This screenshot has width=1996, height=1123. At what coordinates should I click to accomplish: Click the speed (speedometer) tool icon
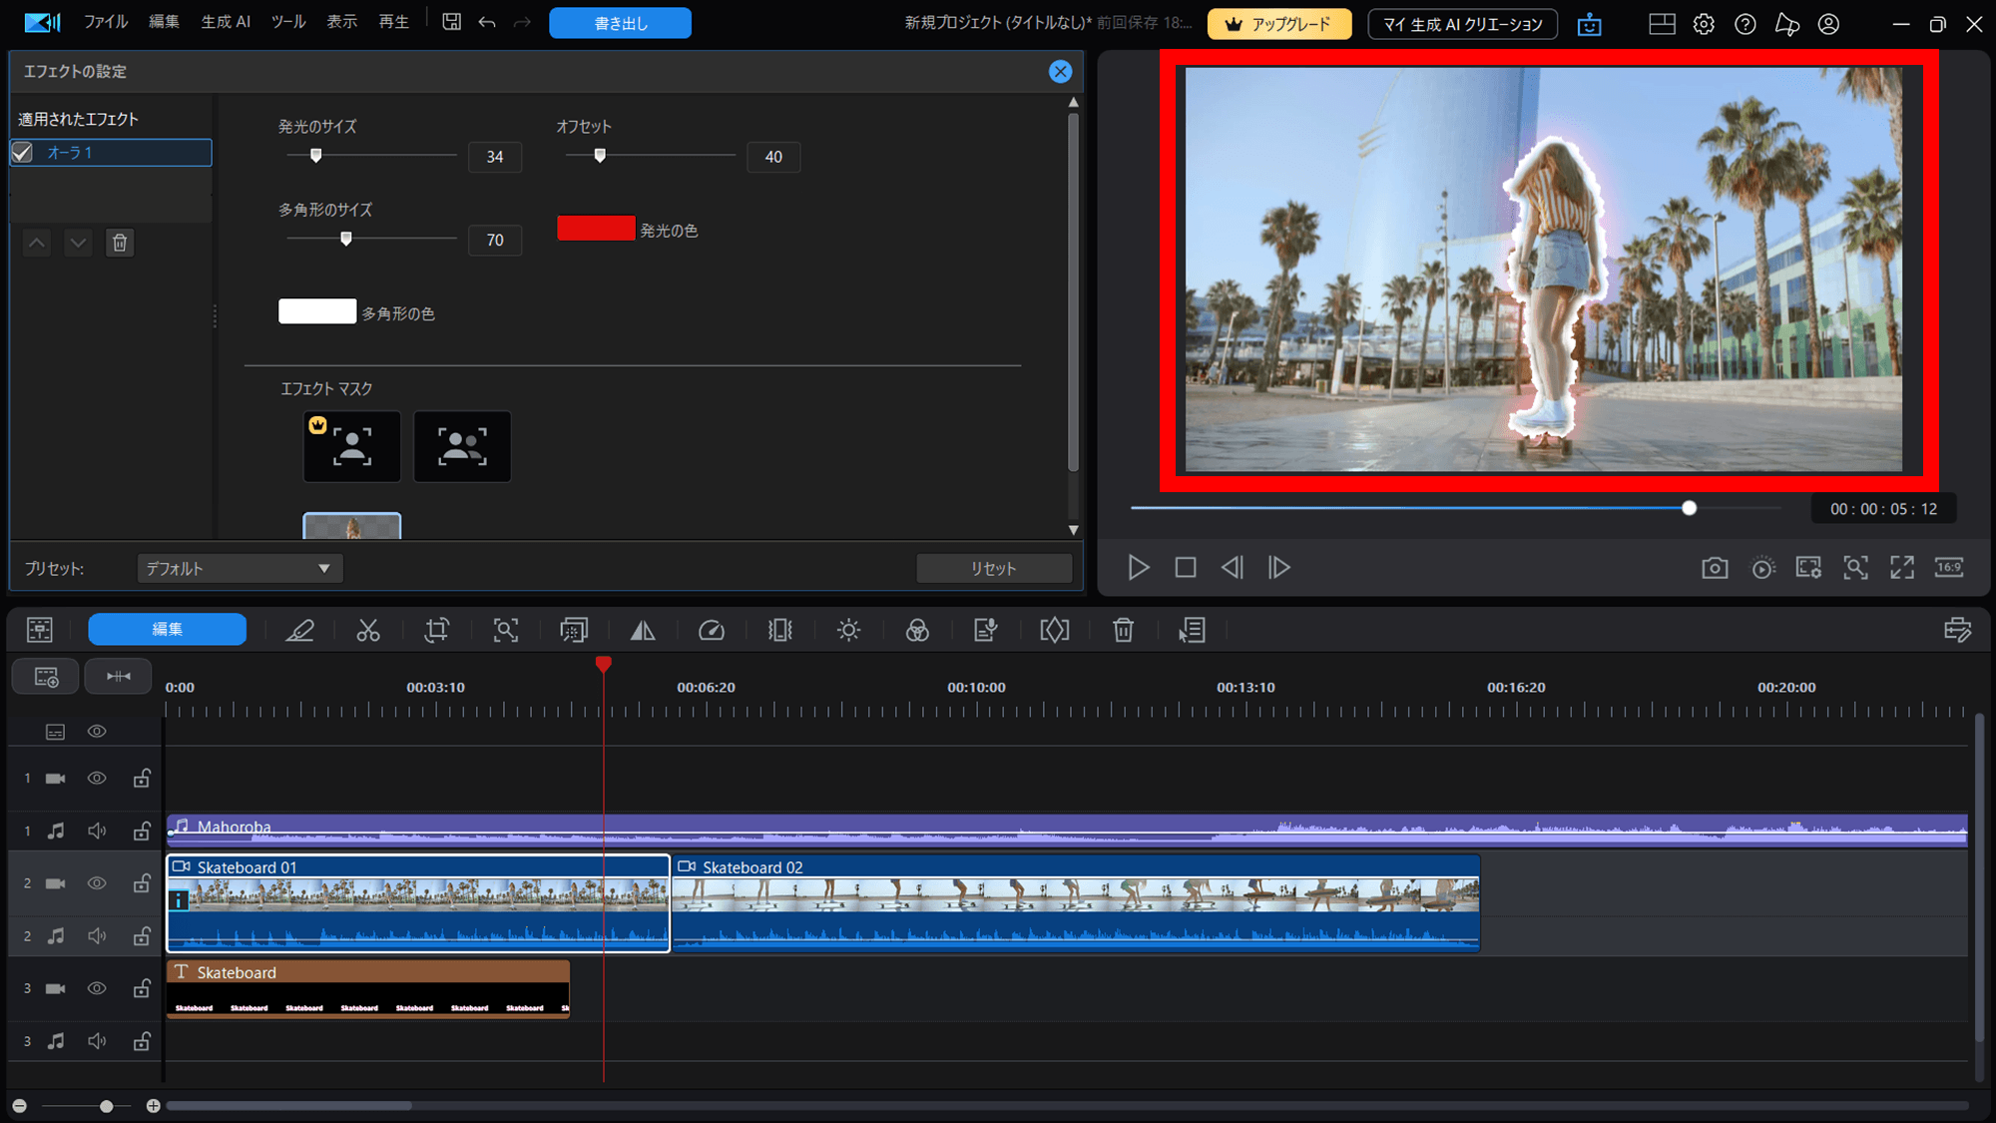(711, 630)
